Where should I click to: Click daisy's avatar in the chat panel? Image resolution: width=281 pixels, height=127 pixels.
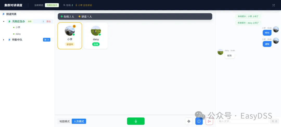220,52
